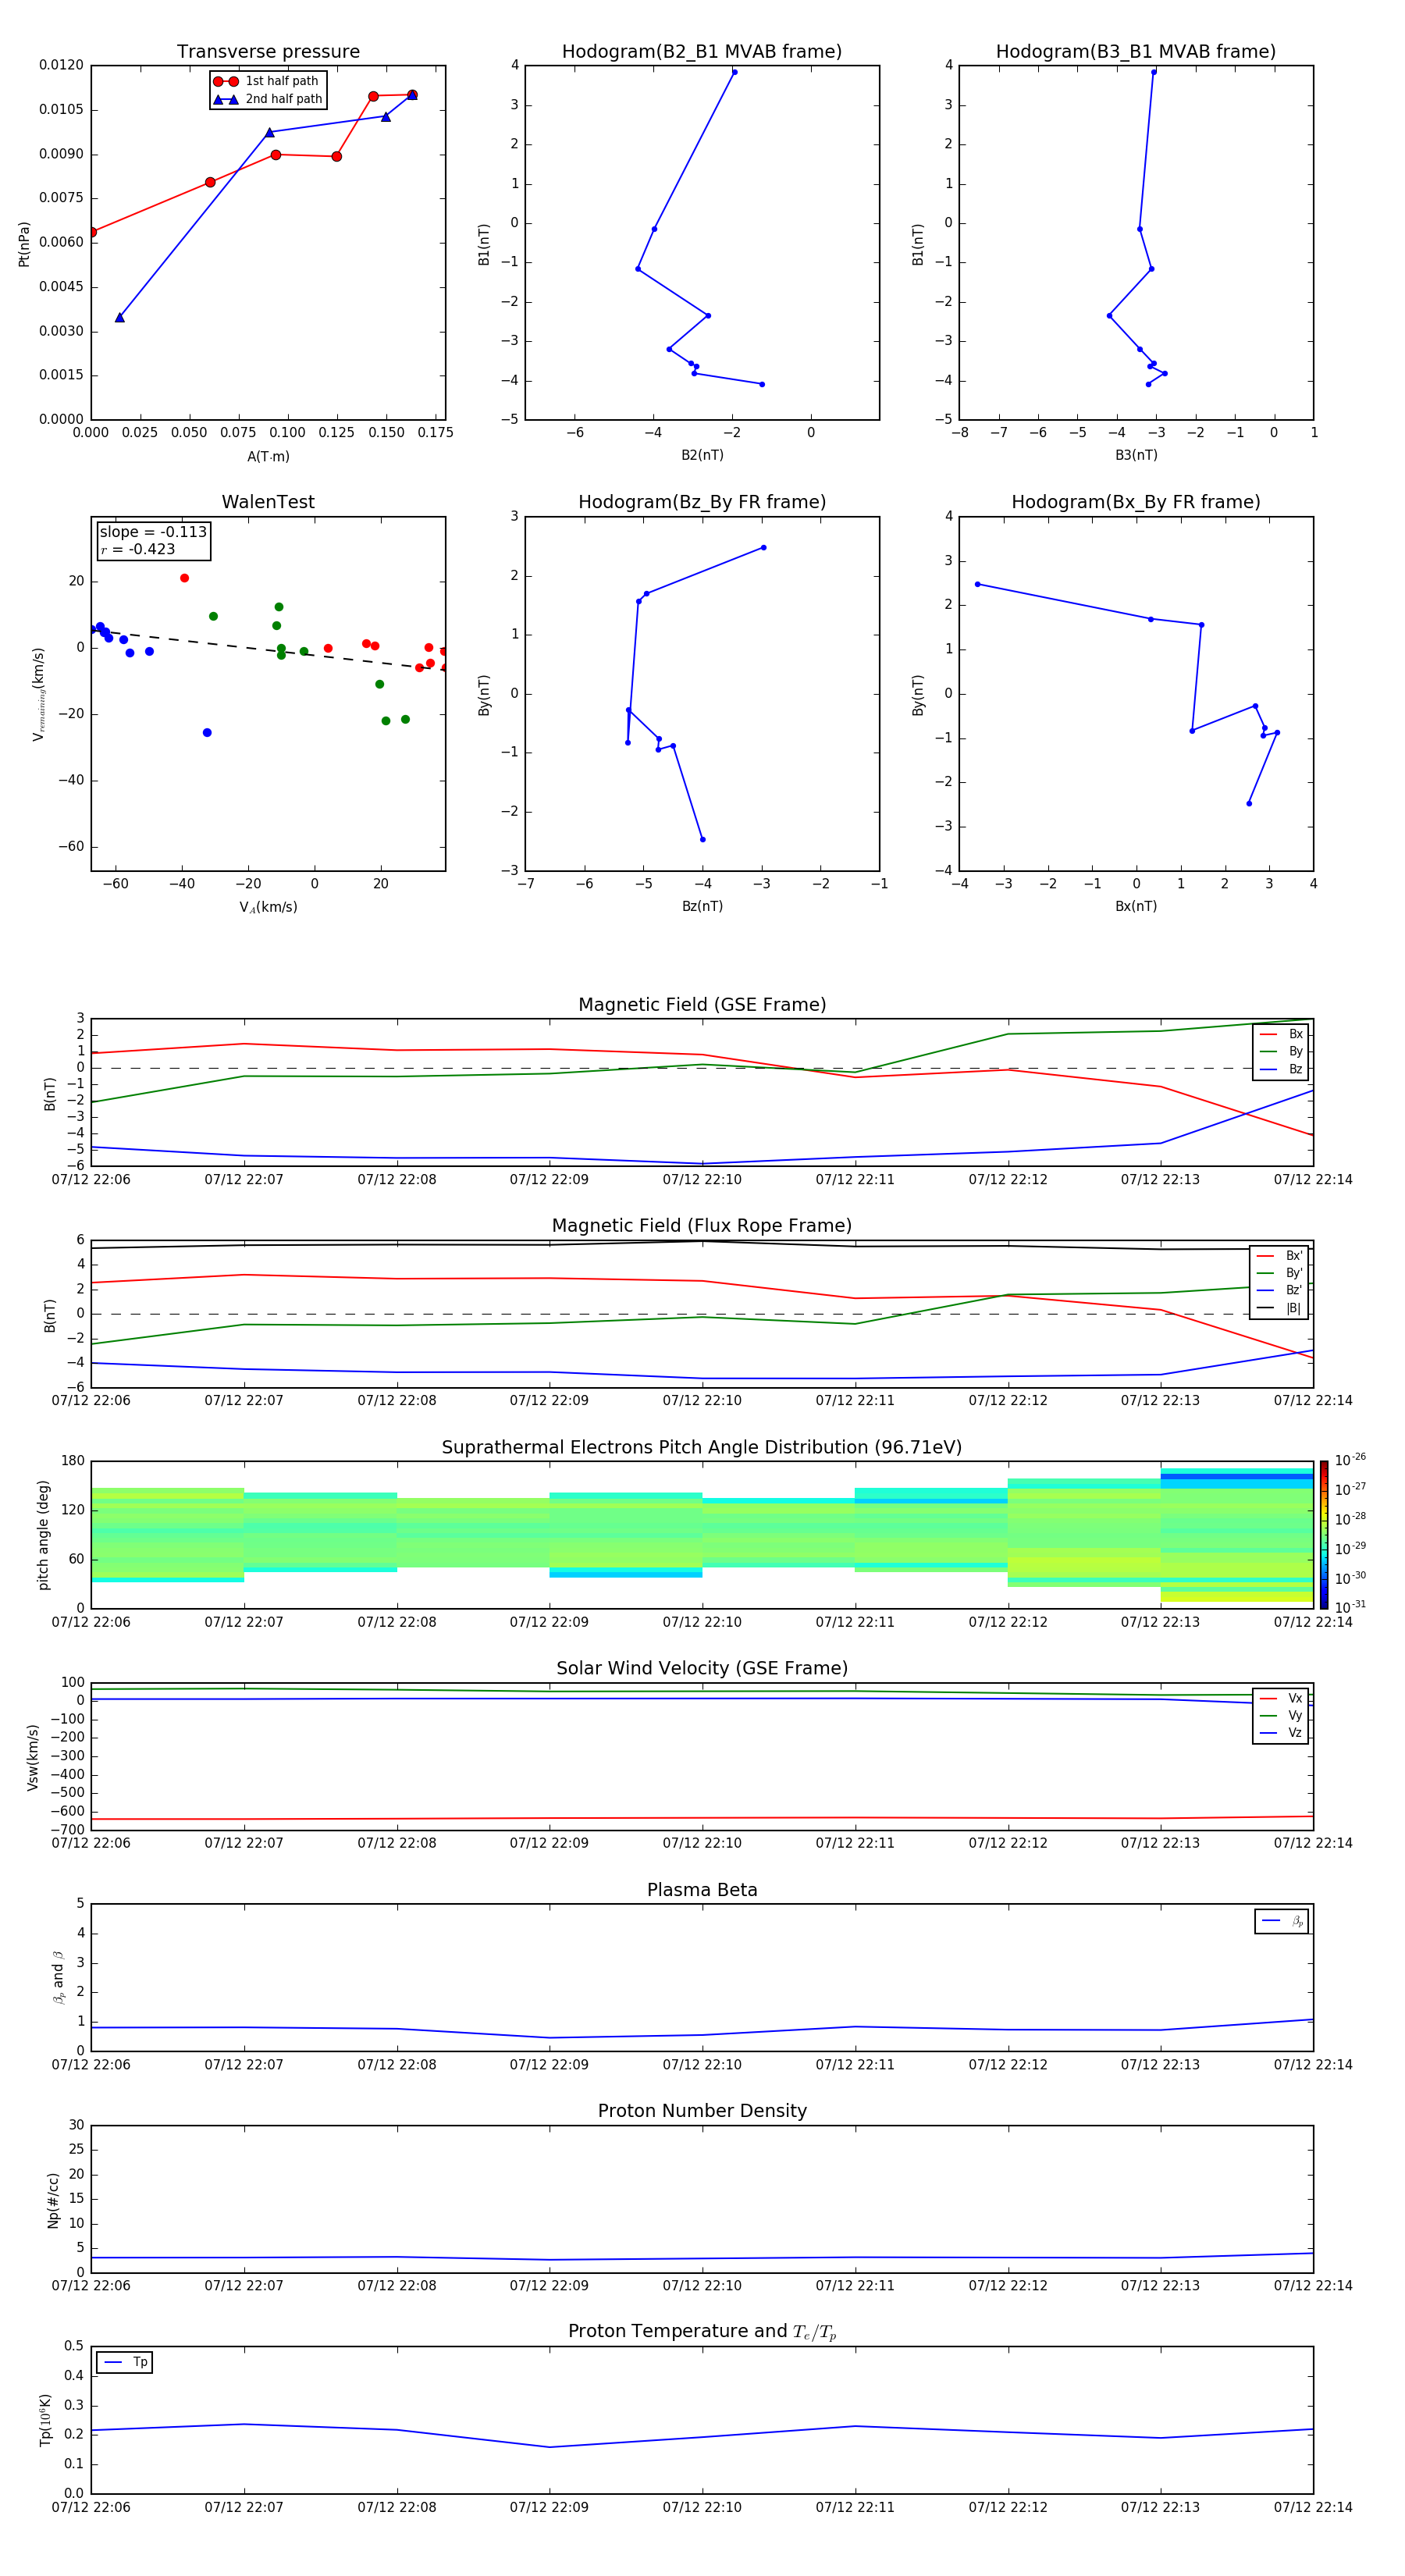Viewport: 1405px width, 2576px height.
Task: Click the 'Plasma Beta' plot title
Action: click(701, 1890)
